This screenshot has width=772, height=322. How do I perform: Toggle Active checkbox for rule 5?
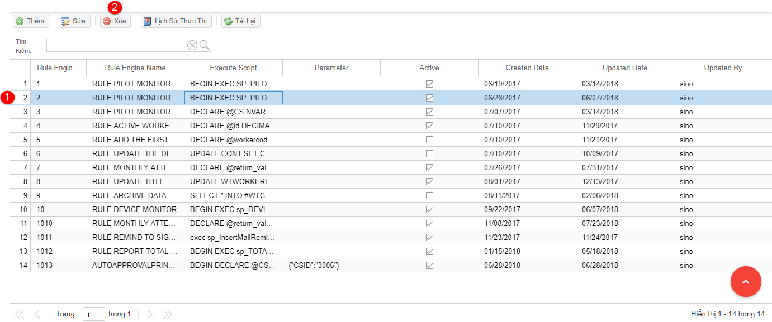pyautogui.click(x=429, y=140)
